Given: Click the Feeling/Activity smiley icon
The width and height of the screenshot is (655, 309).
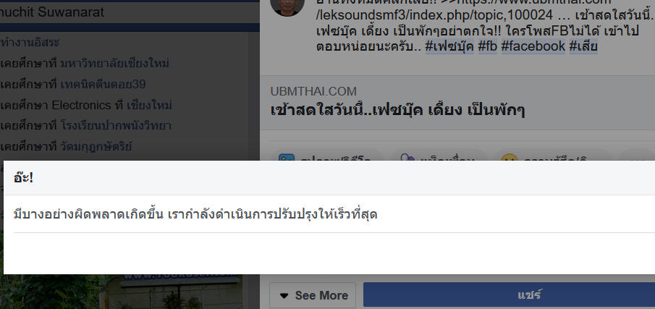Looking at the screenshot, I should point(510,158).
